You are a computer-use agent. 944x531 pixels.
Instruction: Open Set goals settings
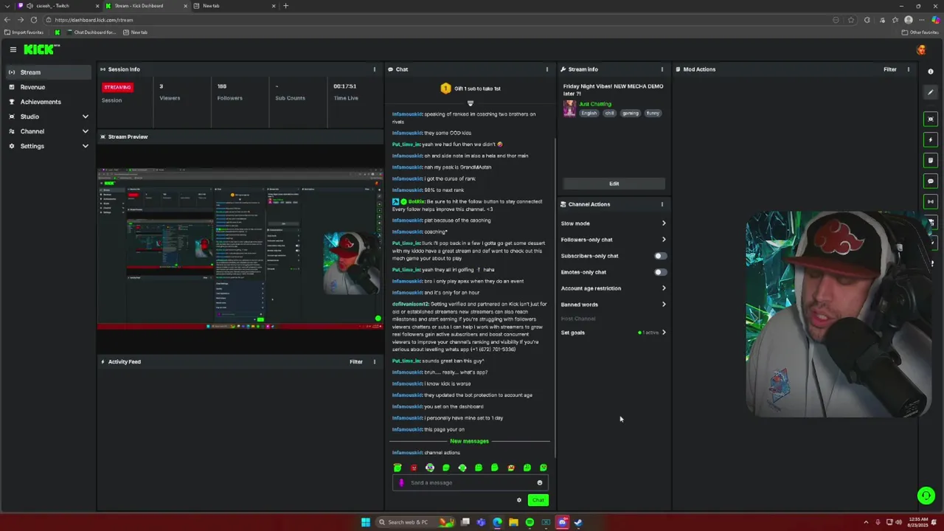(x=614, y=333)
